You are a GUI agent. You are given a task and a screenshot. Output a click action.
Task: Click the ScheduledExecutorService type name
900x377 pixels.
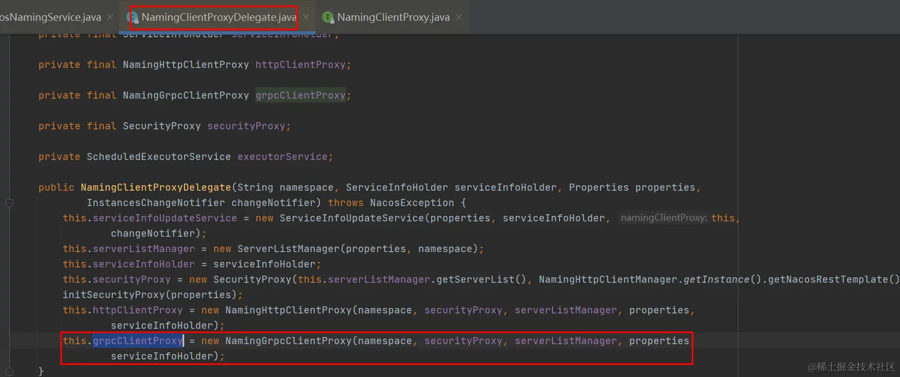pyautogui.click(x=159, y=157)
